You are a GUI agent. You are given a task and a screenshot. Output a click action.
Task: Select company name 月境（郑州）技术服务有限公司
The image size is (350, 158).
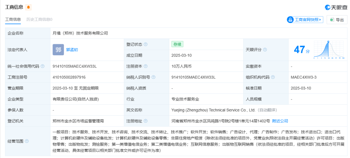[80, 33]
